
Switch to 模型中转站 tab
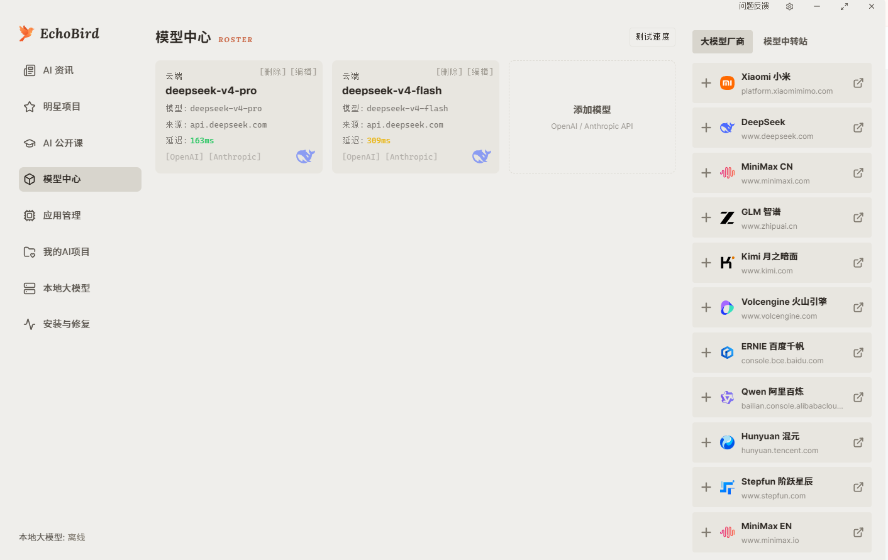click(x=785, y=41)
